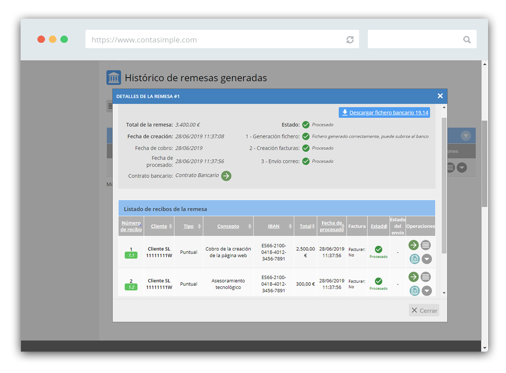Screen dimensions: 506x373
Task: Click the red window close dot
Action: pyautogui.click(x=41, y=39)
